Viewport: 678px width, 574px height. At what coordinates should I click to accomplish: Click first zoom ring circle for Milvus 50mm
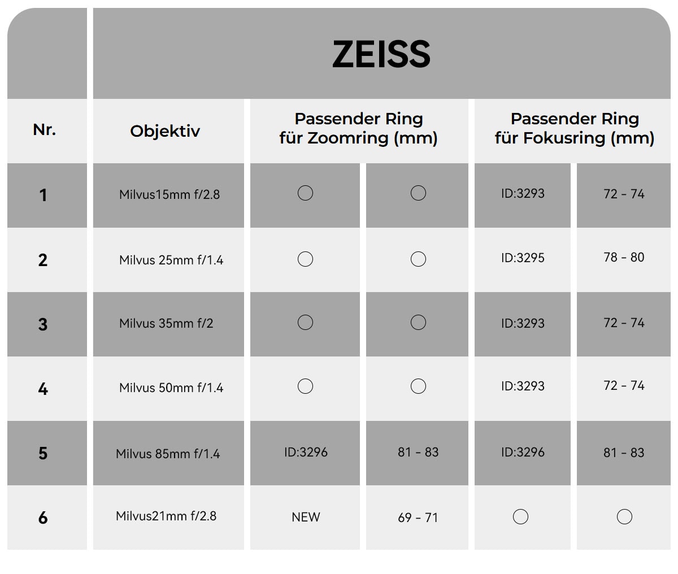(x=305, y=386)
